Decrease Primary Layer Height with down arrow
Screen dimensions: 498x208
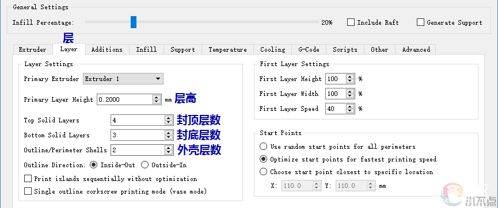click(x=156, y=102)
